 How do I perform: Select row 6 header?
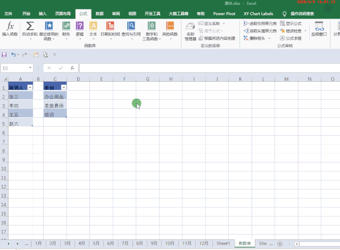click(x=4, y=133)
